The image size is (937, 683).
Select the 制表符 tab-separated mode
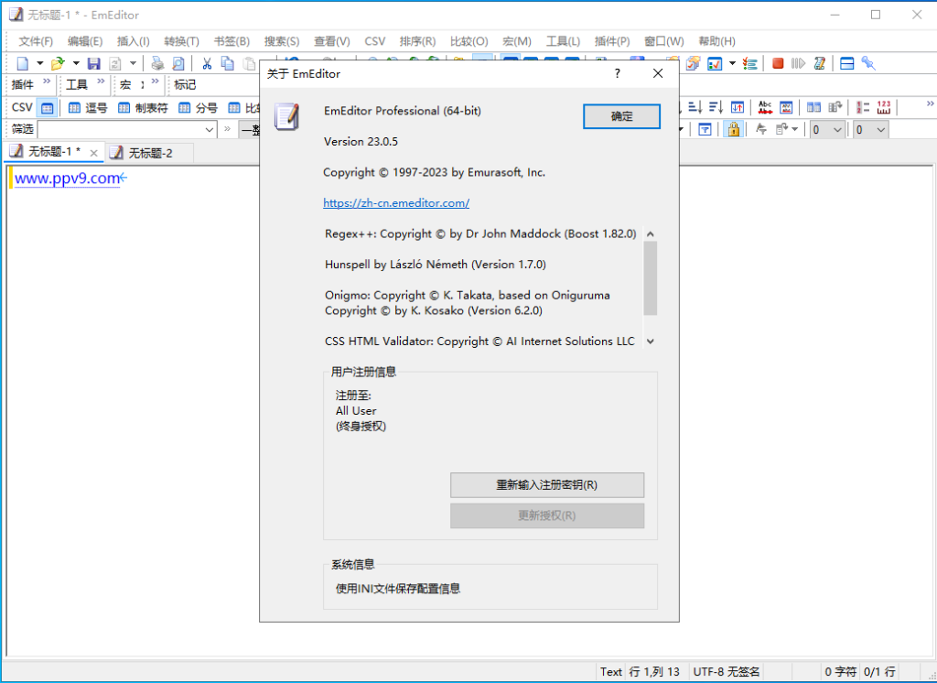coord(143,108)
